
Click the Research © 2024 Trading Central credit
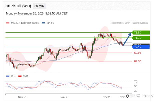click(x=129, y=23)
